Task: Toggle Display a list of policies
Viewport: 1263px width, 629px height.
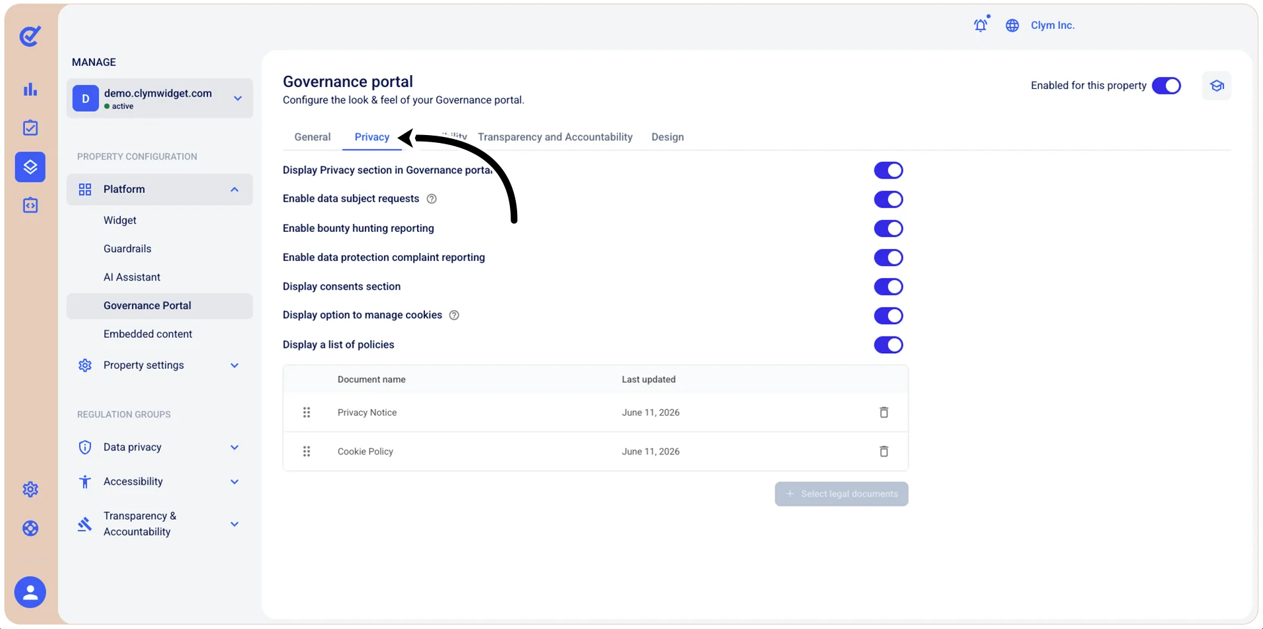Action: (x=888, y=344)
